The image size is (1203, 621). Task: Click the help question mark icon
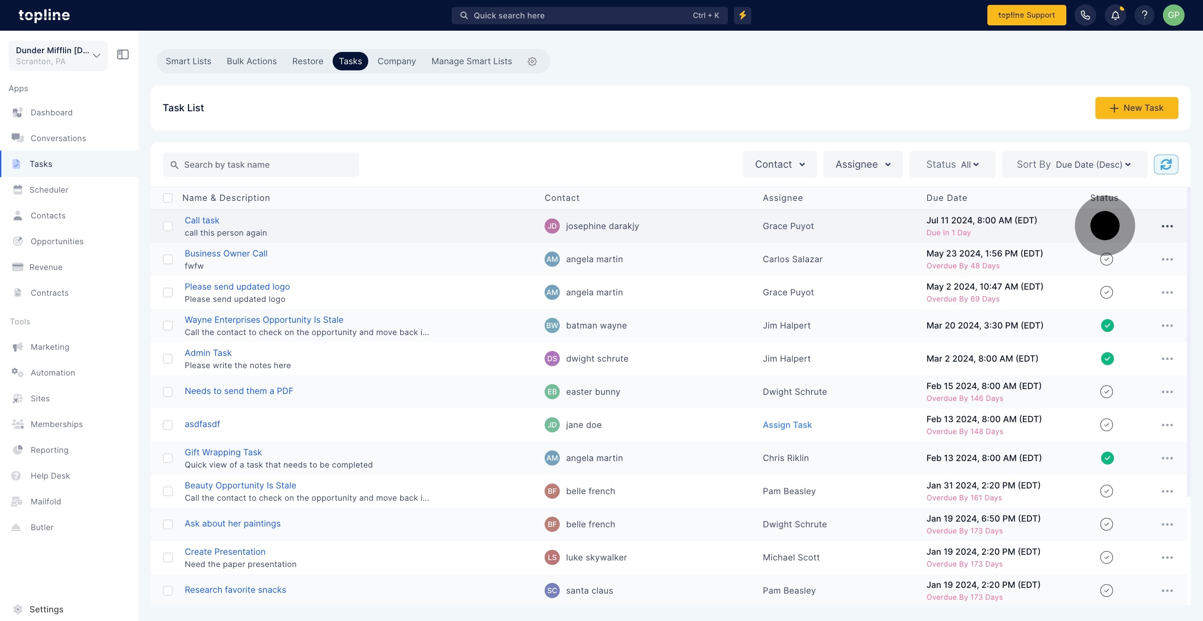(x=1144, y=16)
